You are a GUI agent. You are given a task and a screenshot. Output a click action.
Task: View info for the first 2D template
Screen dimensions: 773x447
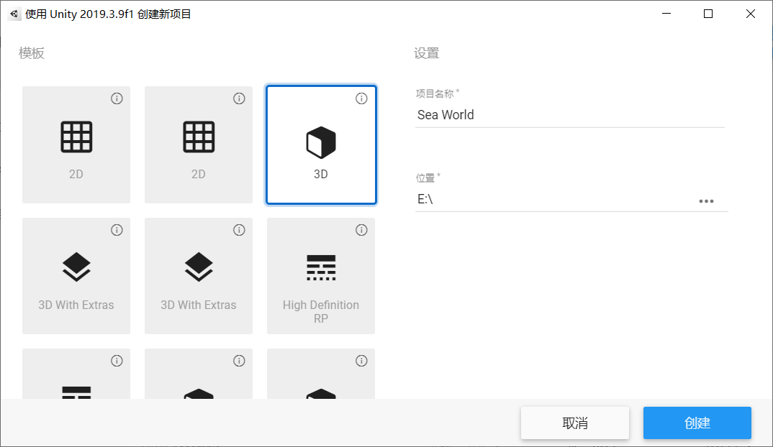pos(117,98)
